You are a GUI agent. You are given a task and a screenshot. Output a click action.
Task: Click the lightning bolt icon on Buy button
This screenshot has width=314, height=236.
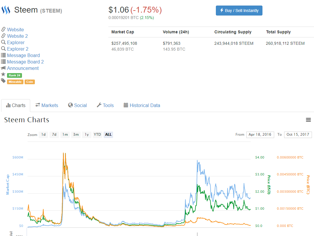[x=222, y=10]
